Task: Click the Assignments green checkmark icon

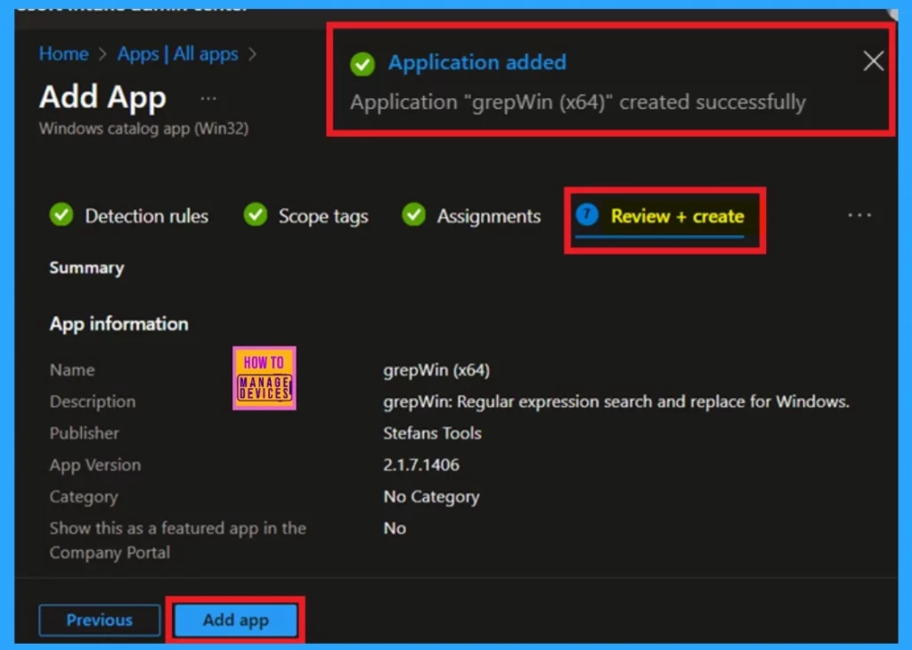Action: (x=413, y=215)
